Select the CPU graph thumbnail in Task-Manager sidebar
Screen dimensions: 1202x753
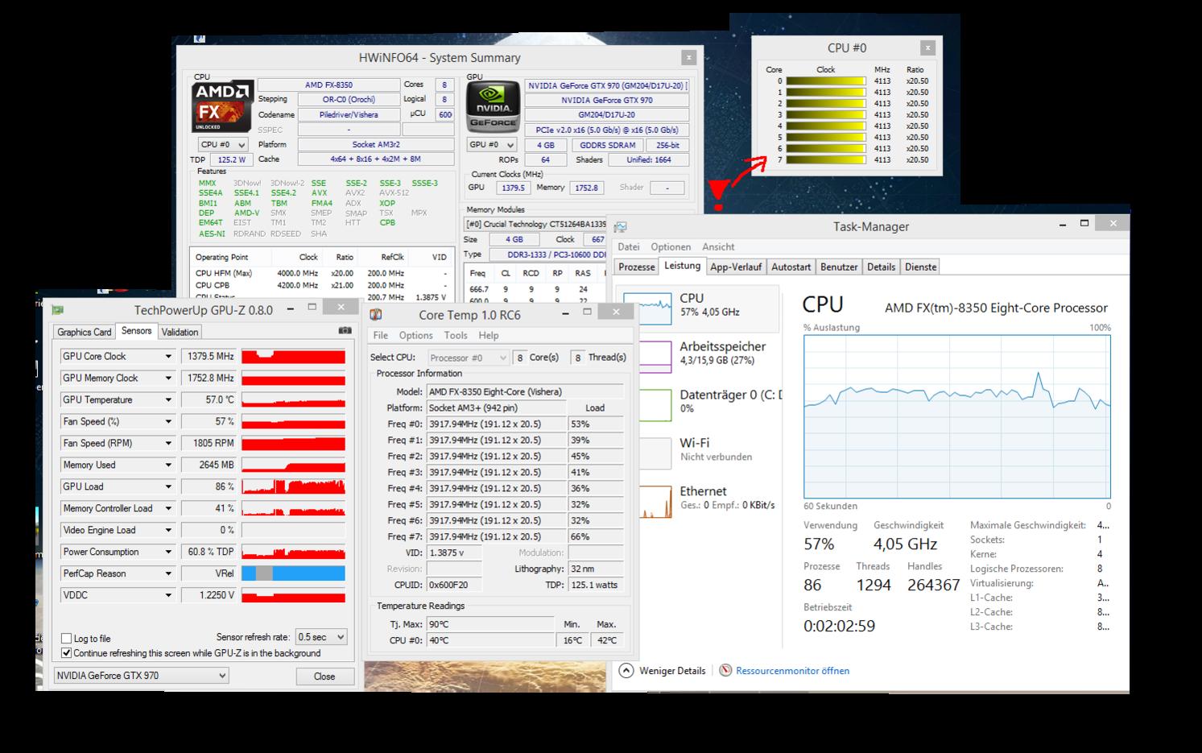[x=647, y=308]
